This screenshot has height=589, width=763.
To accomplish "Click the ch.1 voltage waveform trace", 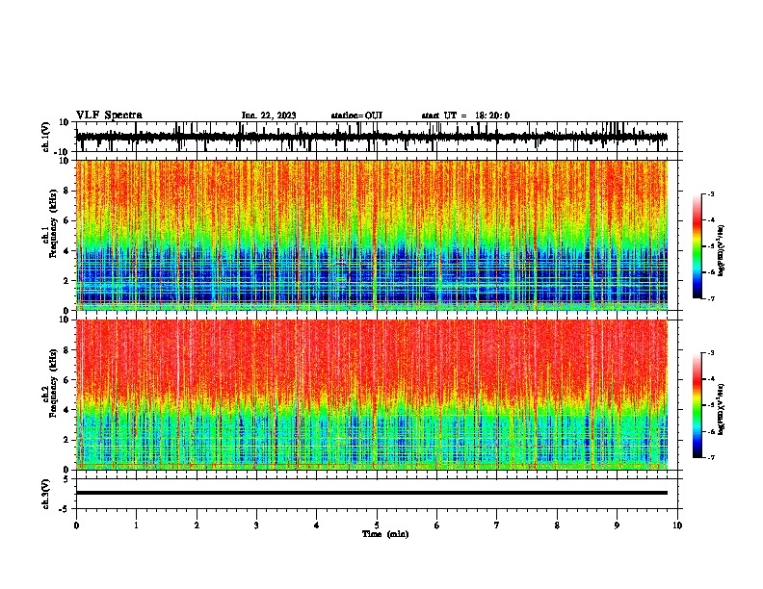I will point(372,137).
